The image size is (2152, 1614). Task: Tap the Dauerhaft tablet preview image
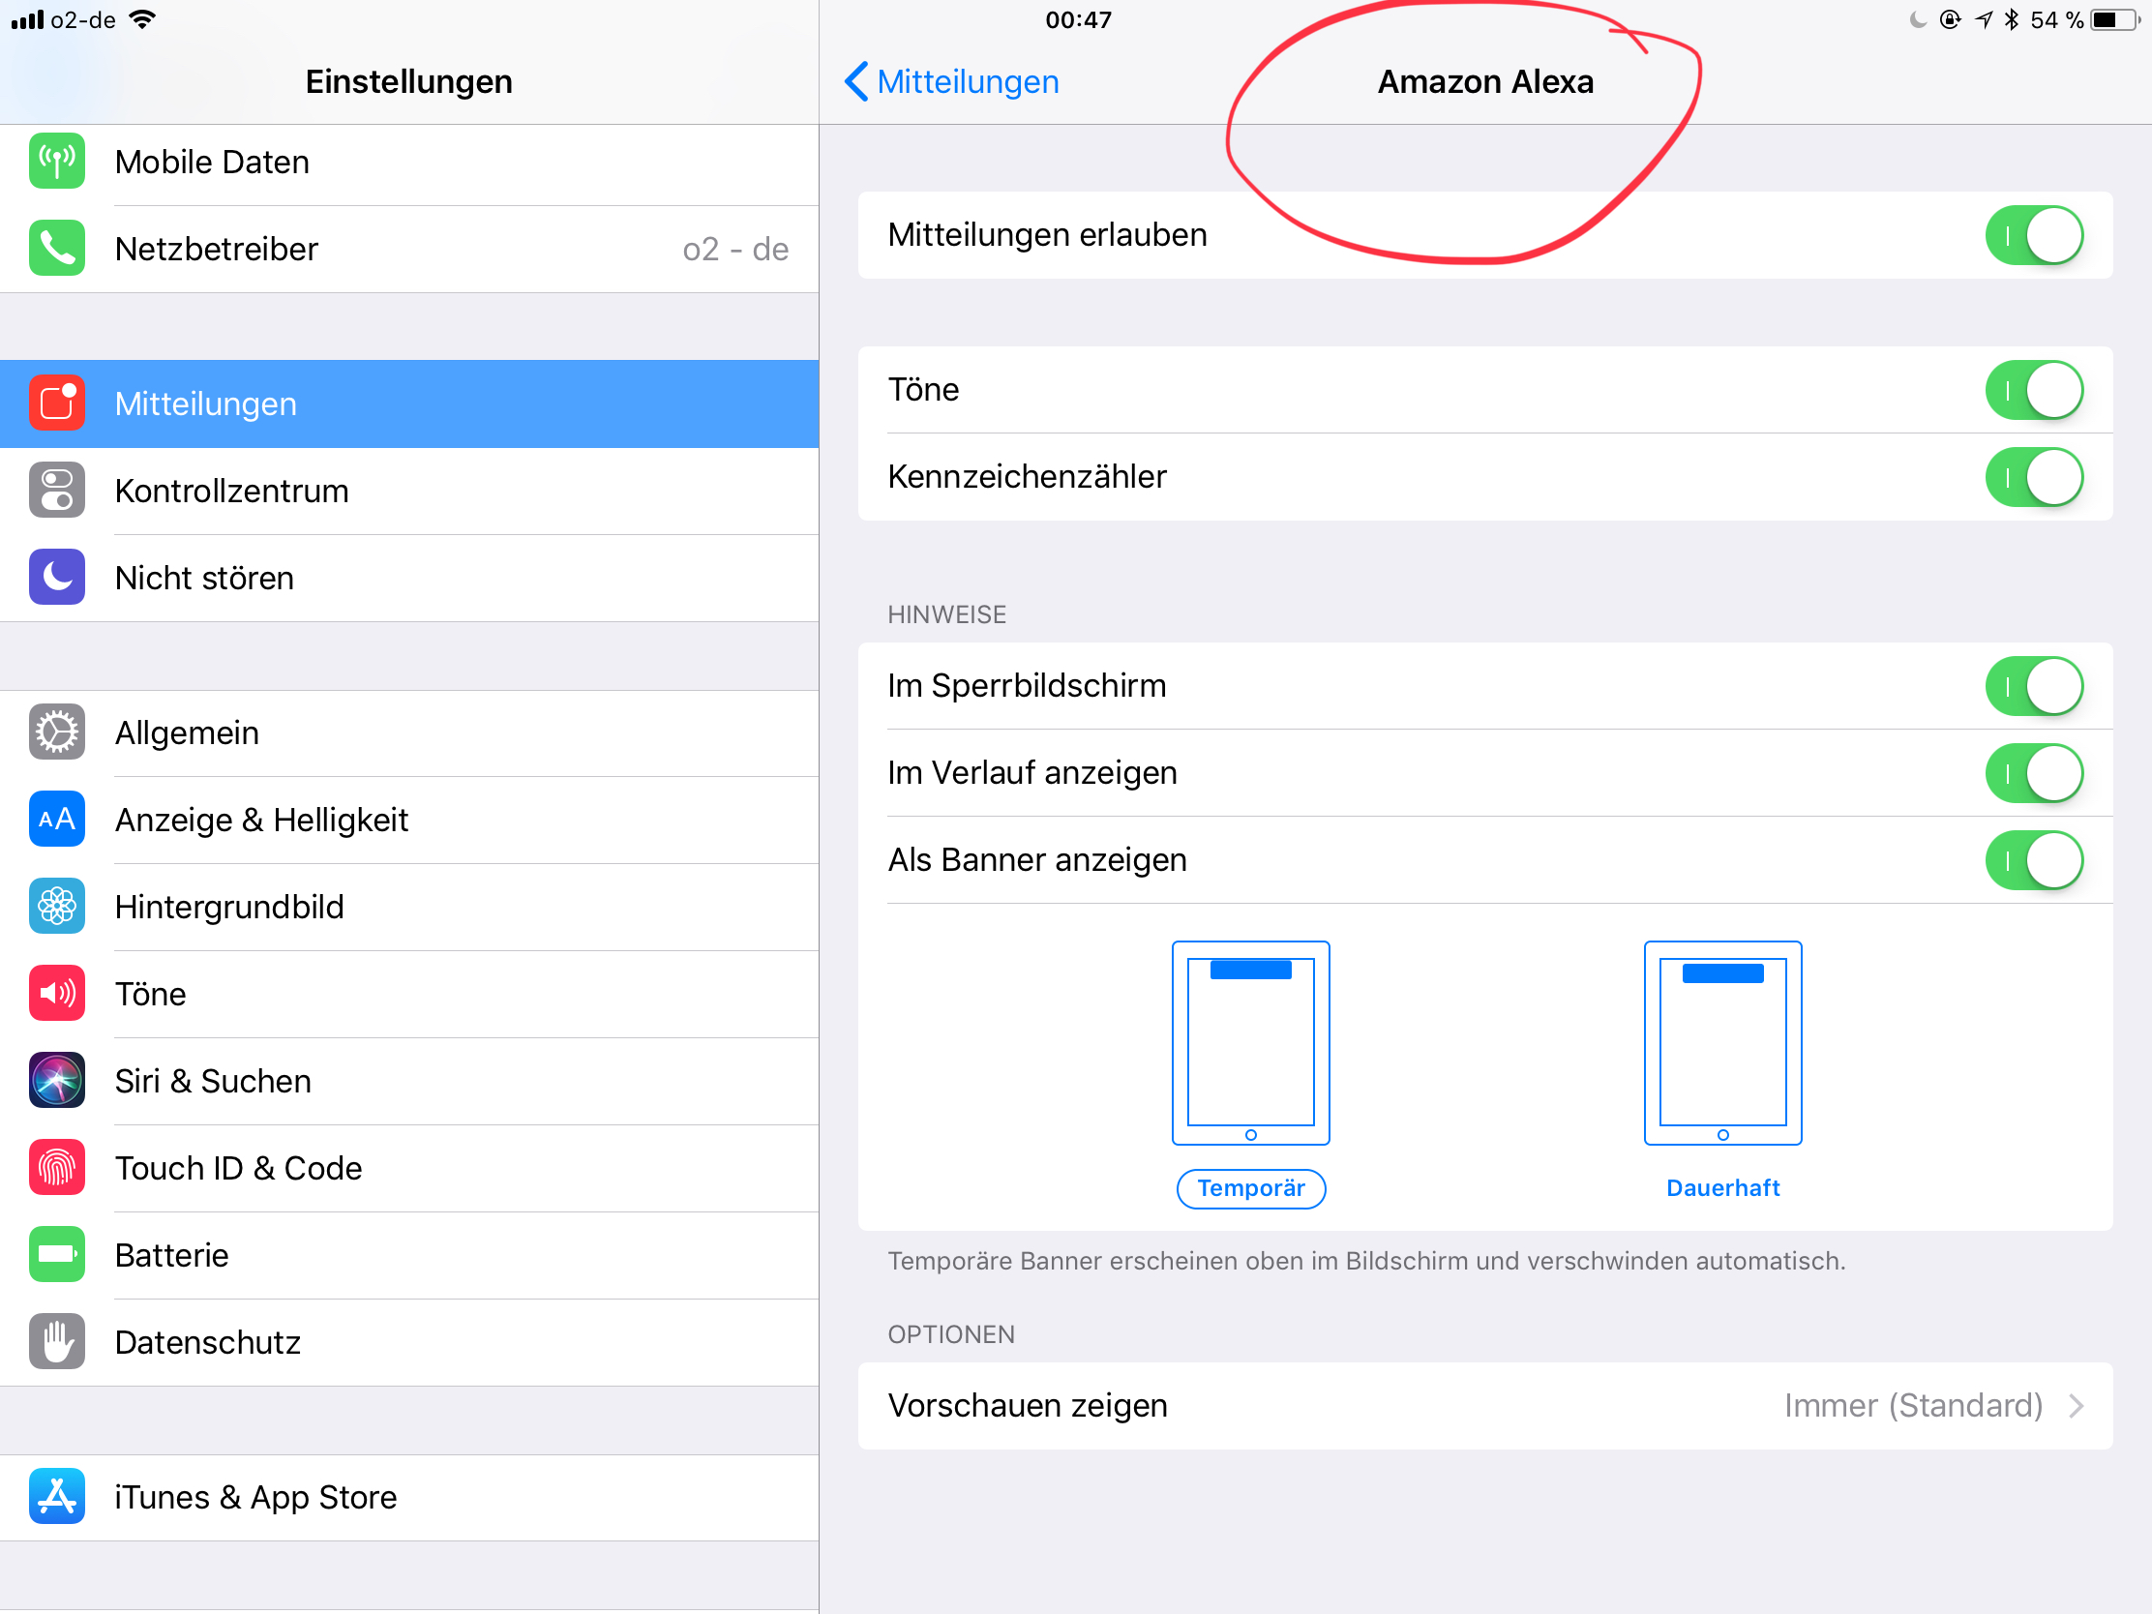(1723, 1042)
